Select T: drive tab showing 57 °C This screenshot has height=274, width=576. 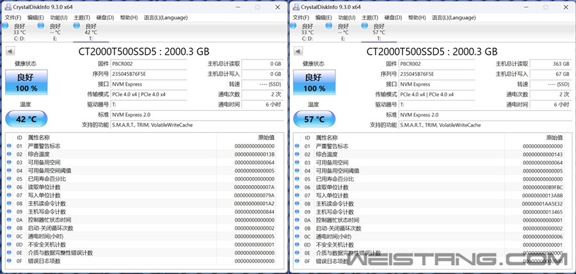[x=378, y=33]
